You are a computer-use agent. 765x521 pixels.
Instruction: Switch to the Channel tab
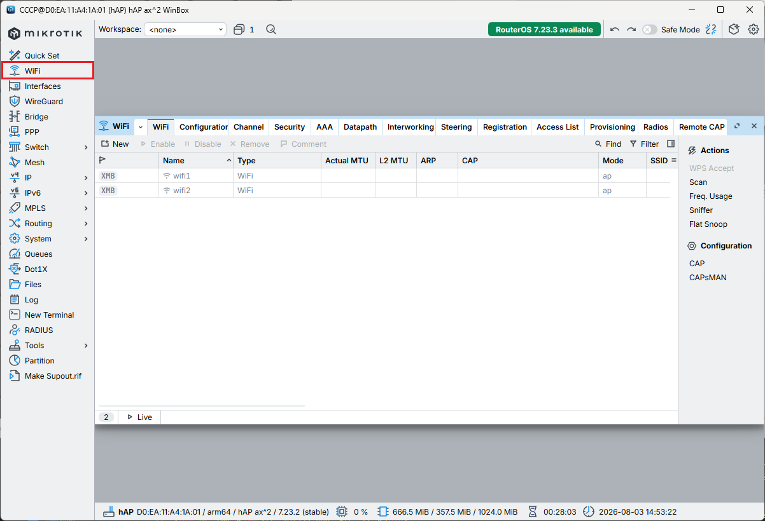click(x=249, y=126)
